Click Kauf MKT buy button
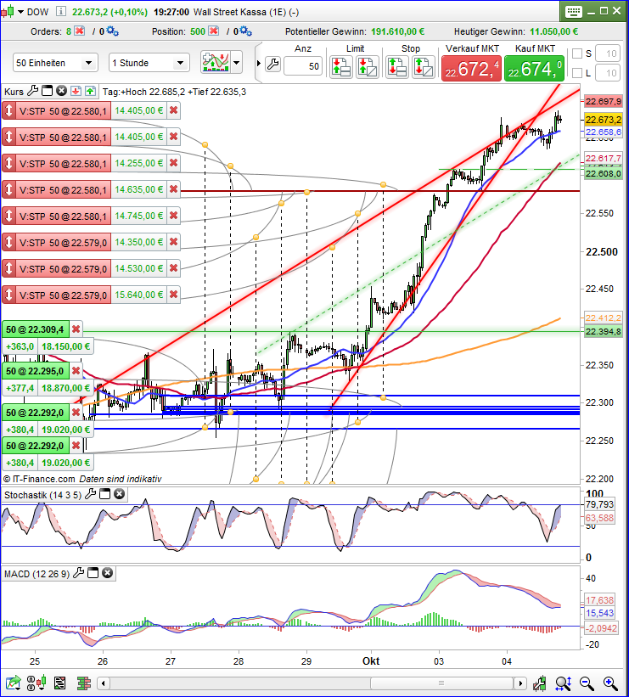Screen dimensions: 629x697 (534, 68)
